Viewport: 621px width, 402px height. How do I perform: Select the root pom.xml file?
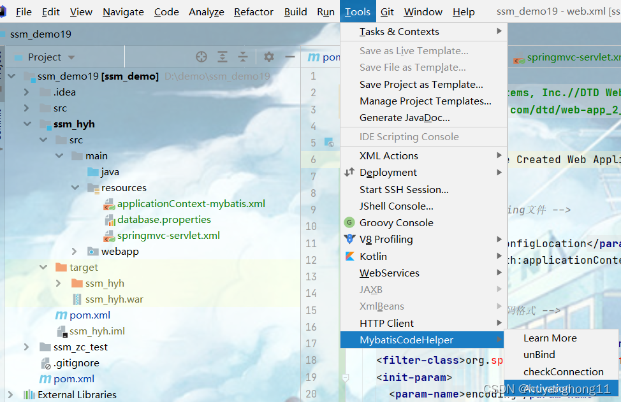point(74,379)
